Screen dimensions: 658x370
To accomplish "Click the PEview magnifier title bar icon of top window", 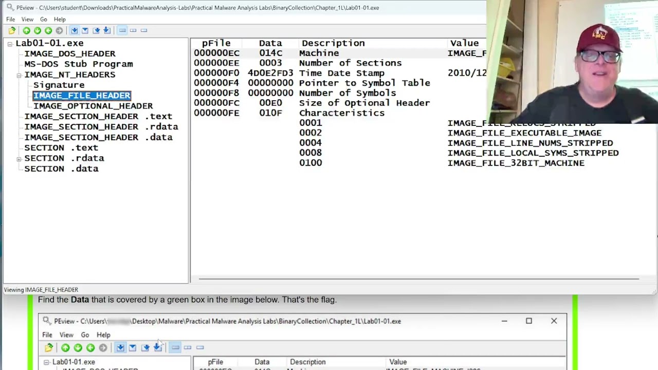I will (10, 7).
